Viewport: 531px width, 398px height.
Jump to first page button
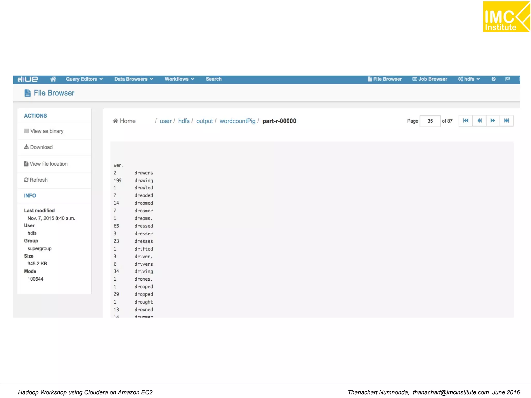pos(466,121)
